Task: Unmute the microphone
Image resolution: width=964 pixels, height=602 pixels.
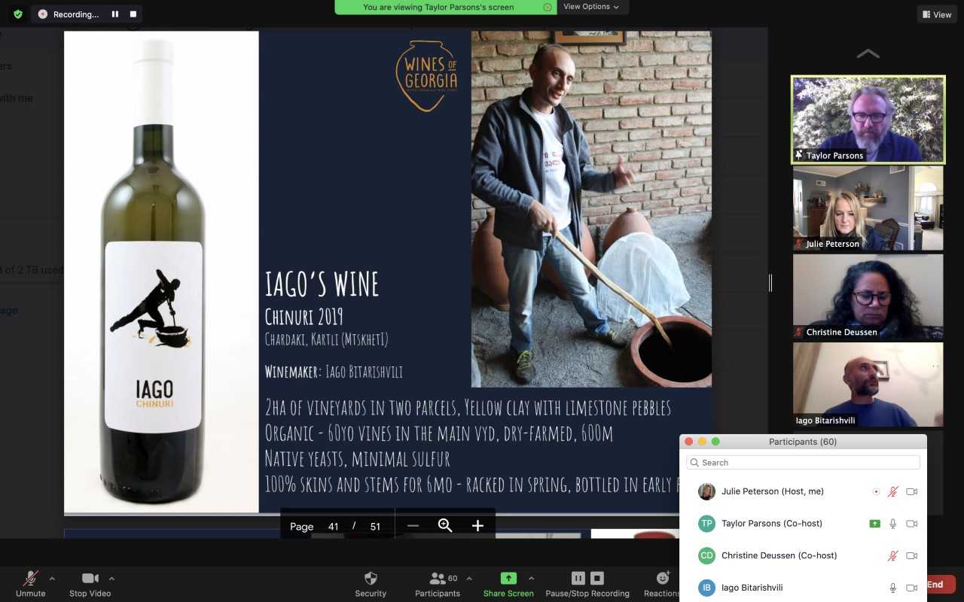Action: [31, 578]
